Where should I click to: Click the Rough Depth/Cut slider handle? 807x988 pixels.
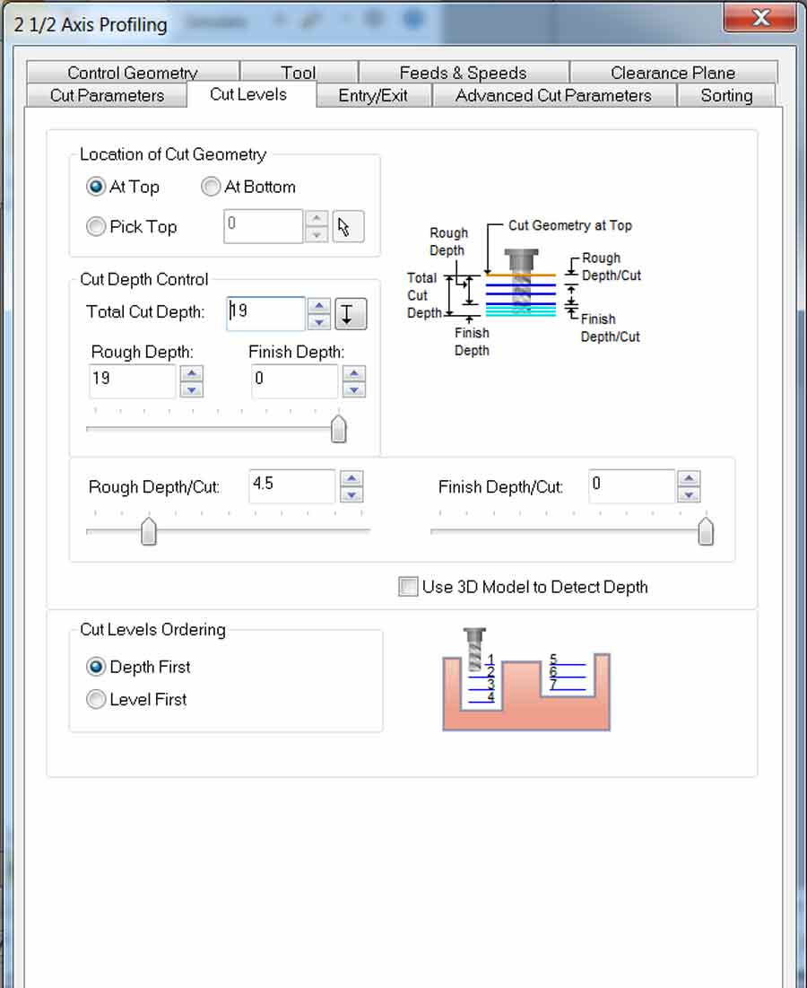click(x=149, y=531)
